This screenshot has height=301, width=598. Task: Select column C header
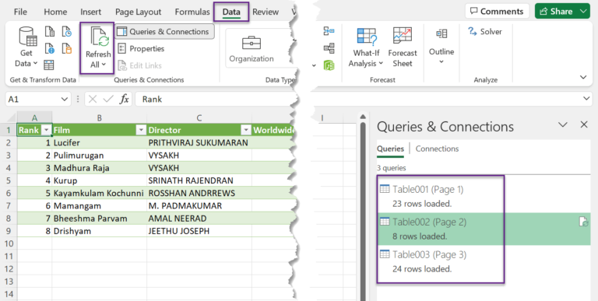[199, 118]
